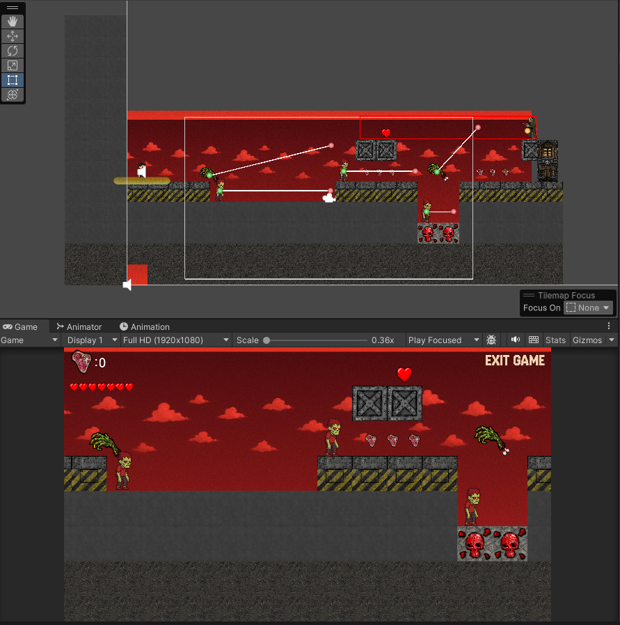Switch to the Animation tab
The image size is (620, 625).
(x=145, y=327)
